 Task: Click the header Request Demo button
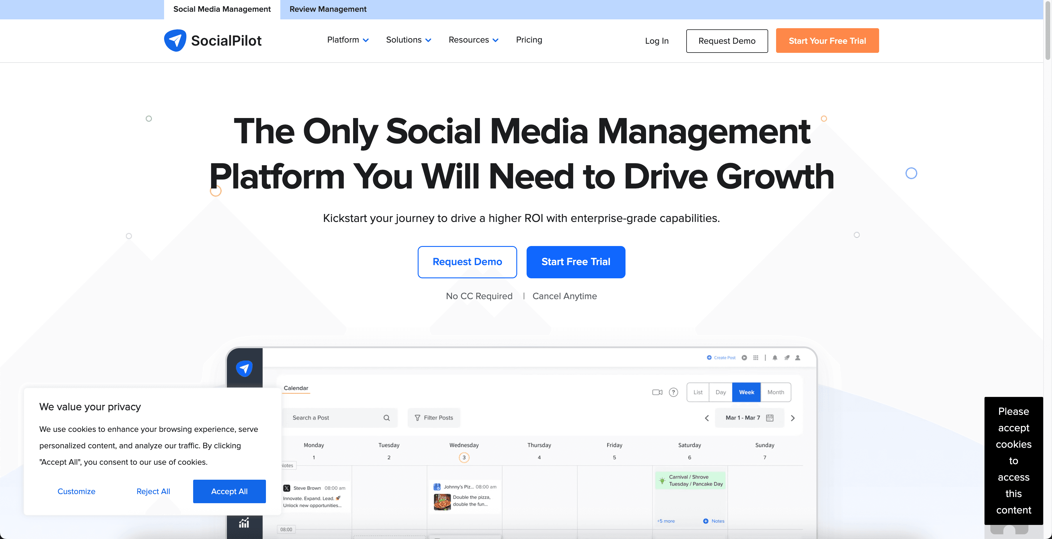coord(727,41)
